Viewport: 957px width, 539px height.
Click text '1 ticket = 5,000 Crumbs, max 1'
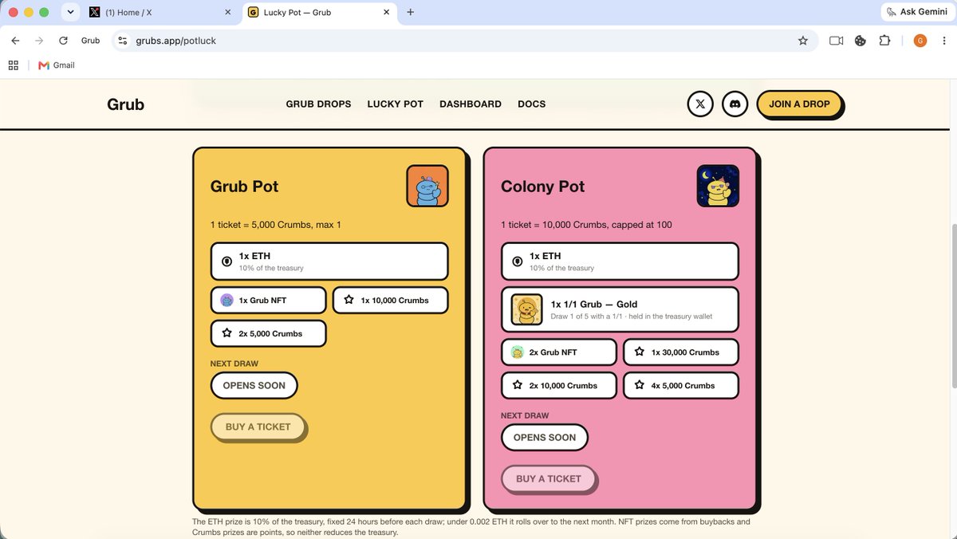click(x=276, y=225)
